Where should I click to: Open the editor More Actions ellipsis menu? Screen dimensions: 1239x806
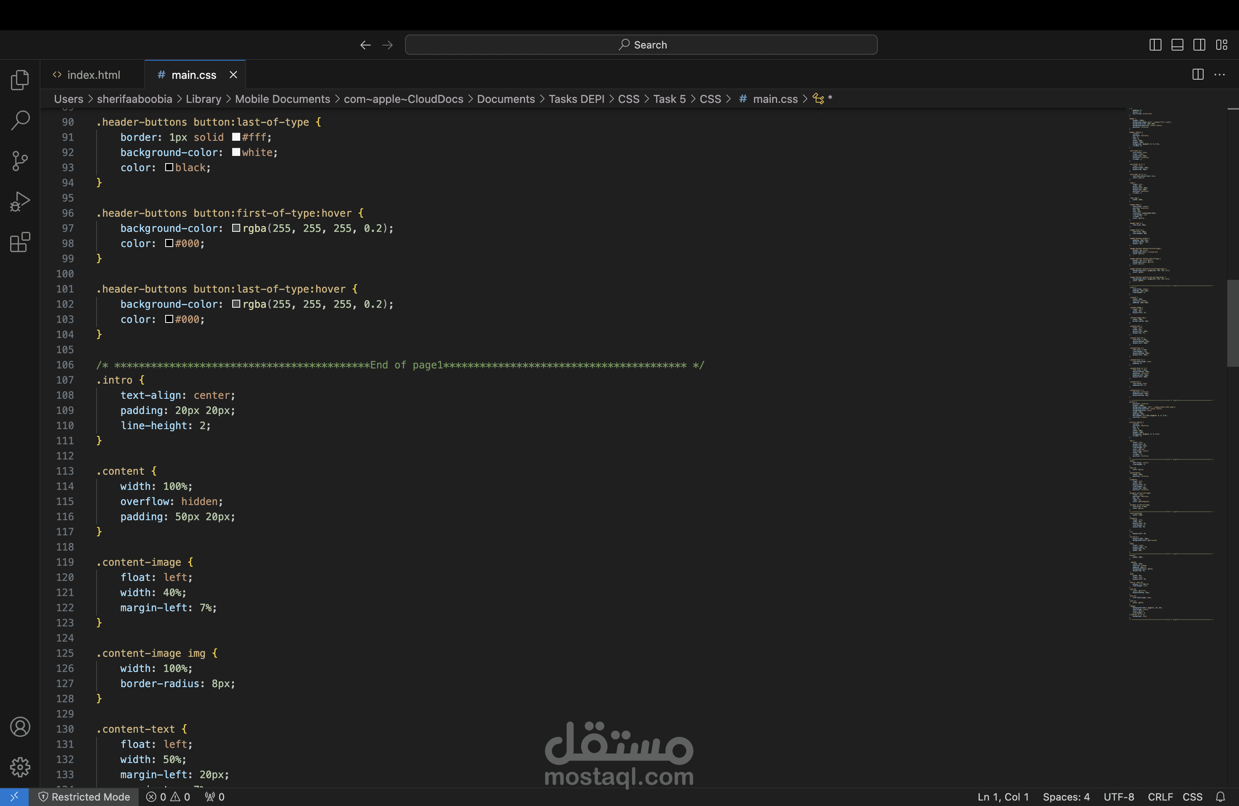tap(1219, 75)
